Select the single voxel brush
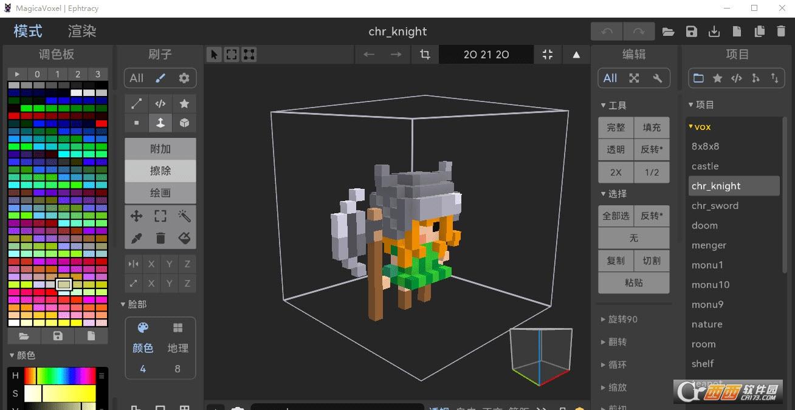 click(x=136, y=123)
